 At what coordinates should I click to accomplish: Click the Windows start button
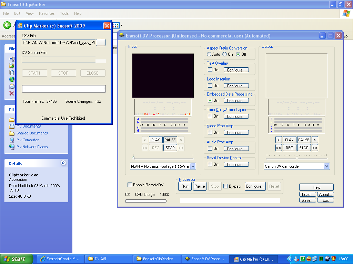pos(17,259)
